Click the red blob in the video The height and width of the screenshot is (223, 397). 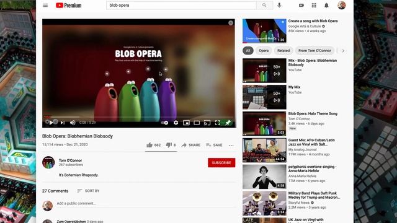(x=107, y=102)
